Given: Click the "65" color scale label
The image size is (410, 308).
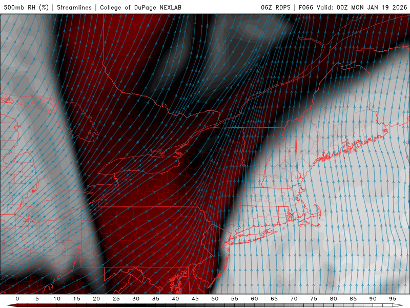Looking at the screenshot, I should [274, 299].
